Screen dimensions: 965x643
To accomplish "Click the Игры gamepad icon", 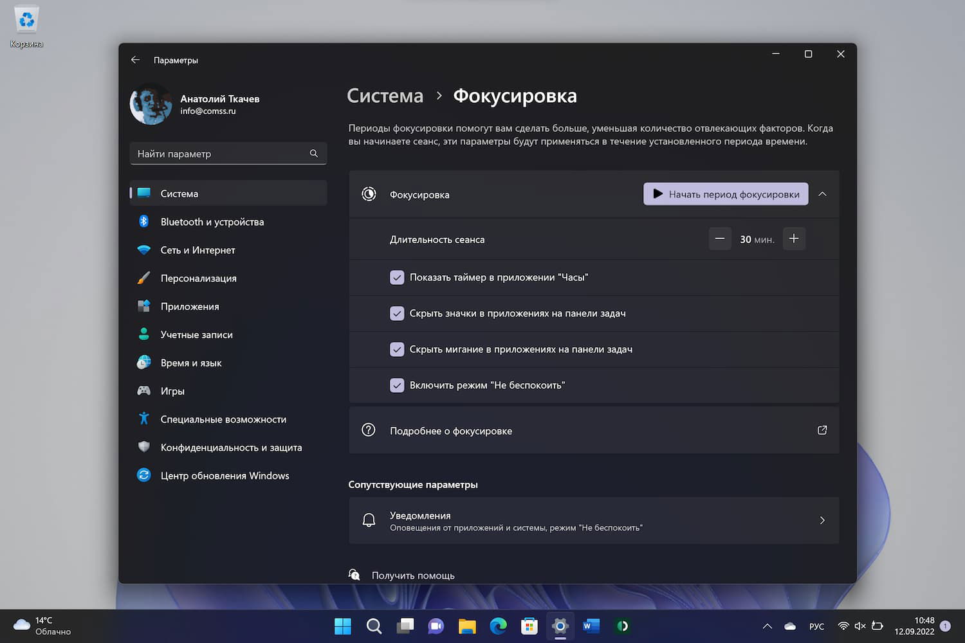I will click(x=144, y=391).
